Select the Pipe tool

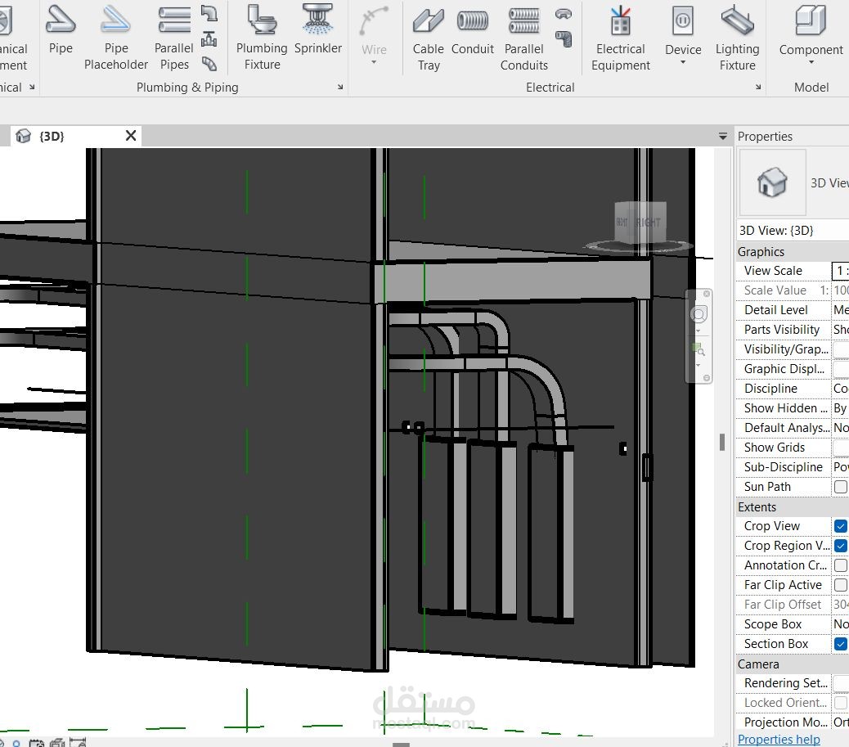click(60, 30)
